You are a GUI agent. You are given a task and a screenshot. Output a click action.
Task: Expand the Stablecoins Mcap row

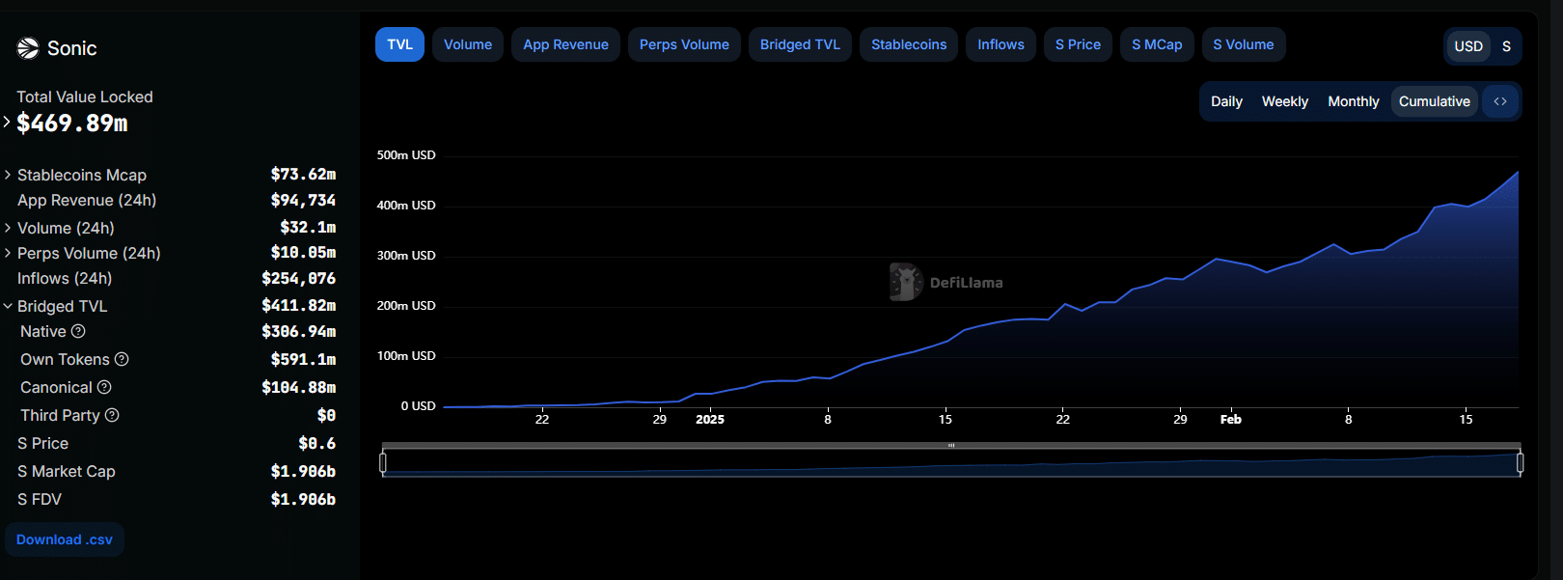pos(8,175)
